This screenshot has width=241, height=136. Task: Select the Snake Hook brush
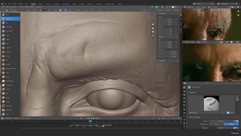click(x=11, y=85)
